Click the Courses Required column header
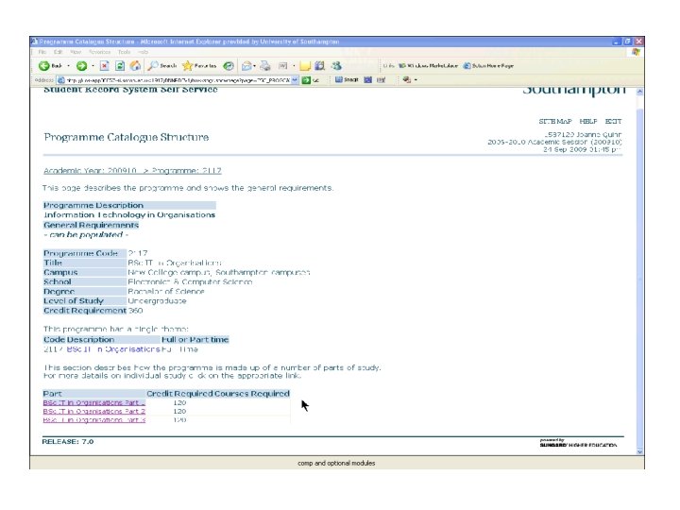This screenshot has width=680, height=510. tap(251, 394)
